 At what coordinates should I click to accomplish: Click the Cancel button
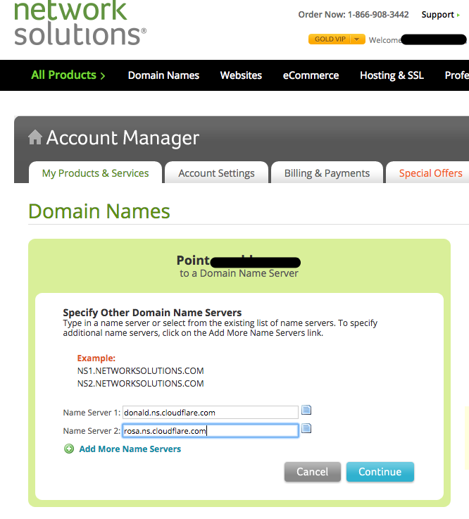coord(313,472)
